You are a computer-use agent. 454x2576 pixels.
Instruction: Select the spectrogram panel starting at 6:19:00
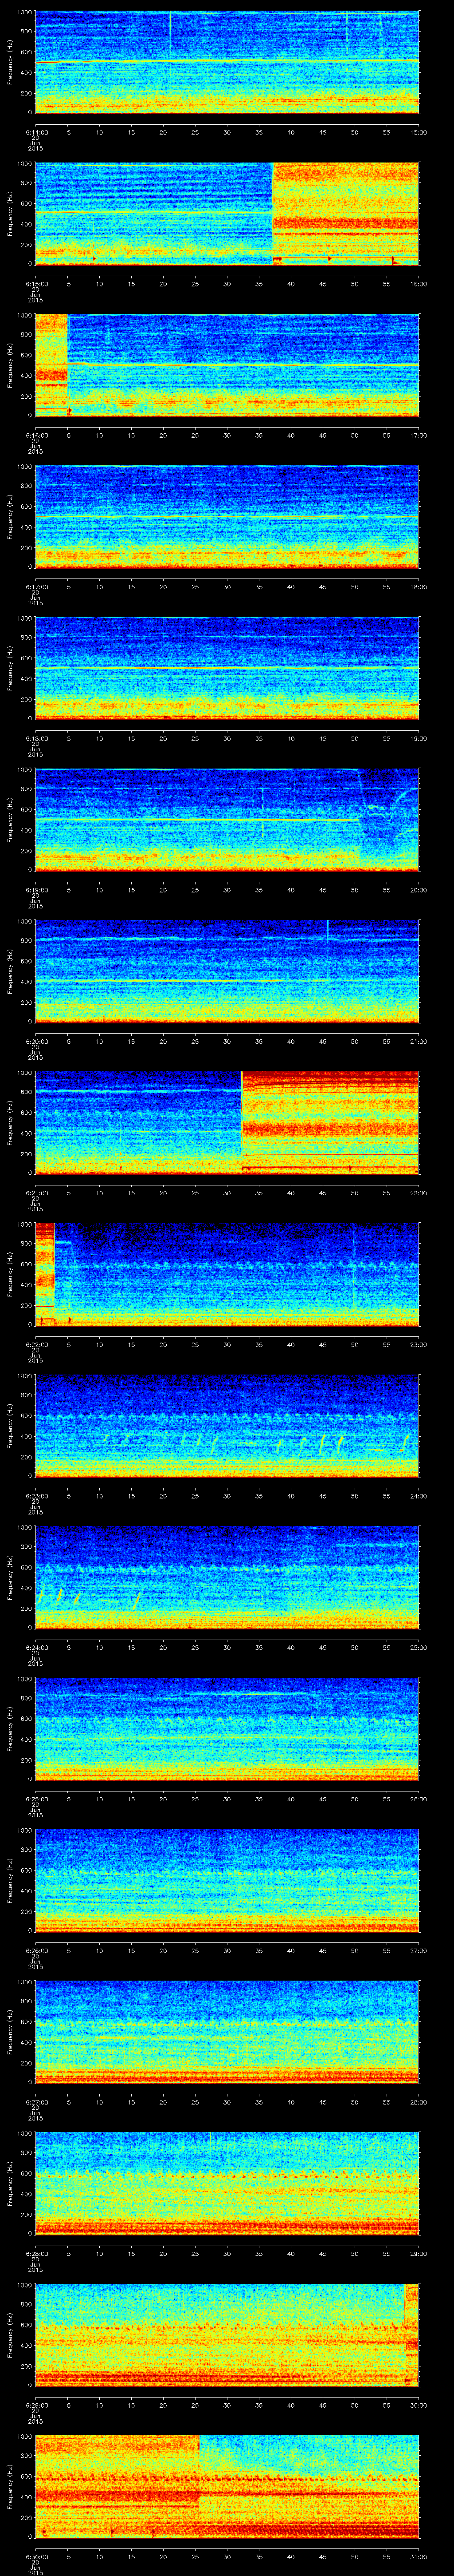point(227,819)
